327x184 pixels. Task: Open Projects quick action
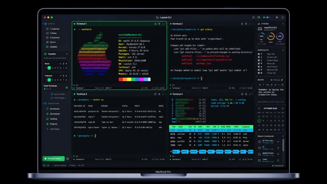point(52,124)
